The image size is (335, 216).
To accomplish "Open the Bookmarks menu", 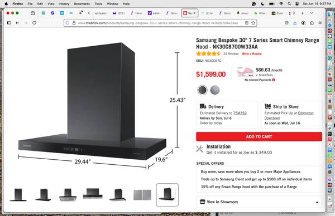I will (82, 4).
